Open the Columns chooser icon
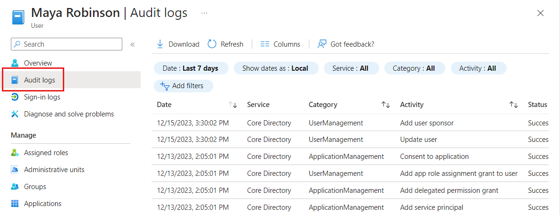560x215 pixels. point(265,44)
